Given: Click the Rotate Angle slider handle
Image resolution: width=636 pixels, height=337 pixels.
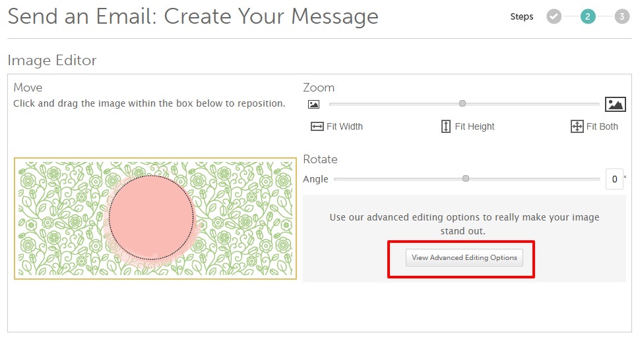Looking at the screenshot, I should pyautogui.click(x=466, y=178).
